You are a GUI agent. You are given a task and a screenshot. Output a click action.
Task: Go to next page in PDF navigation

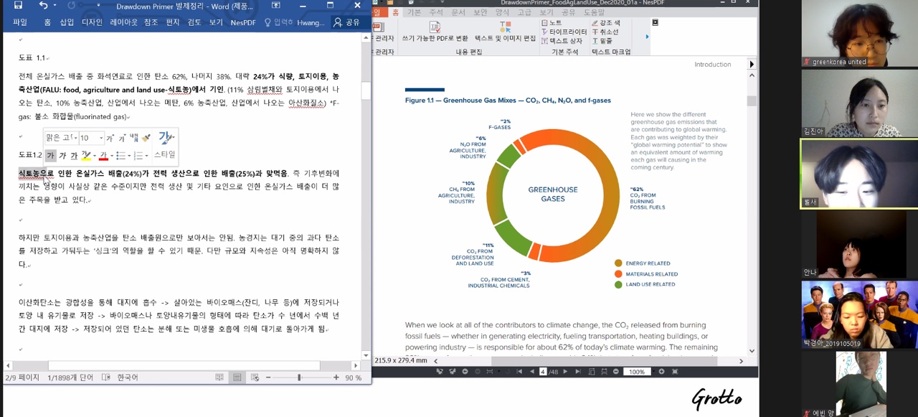(x=565, y=372)
